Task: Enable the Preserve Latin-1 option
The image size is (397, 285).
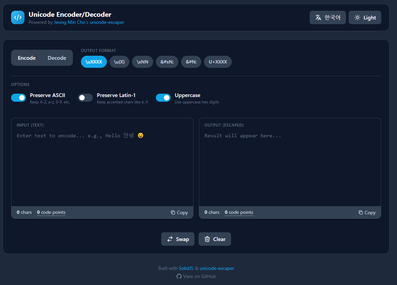Action: pos(85,97)
